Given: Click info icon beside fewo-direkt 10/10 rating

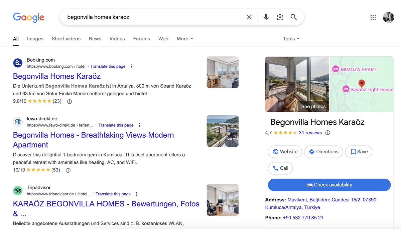Looking at the screenshot, I should 68,170.
